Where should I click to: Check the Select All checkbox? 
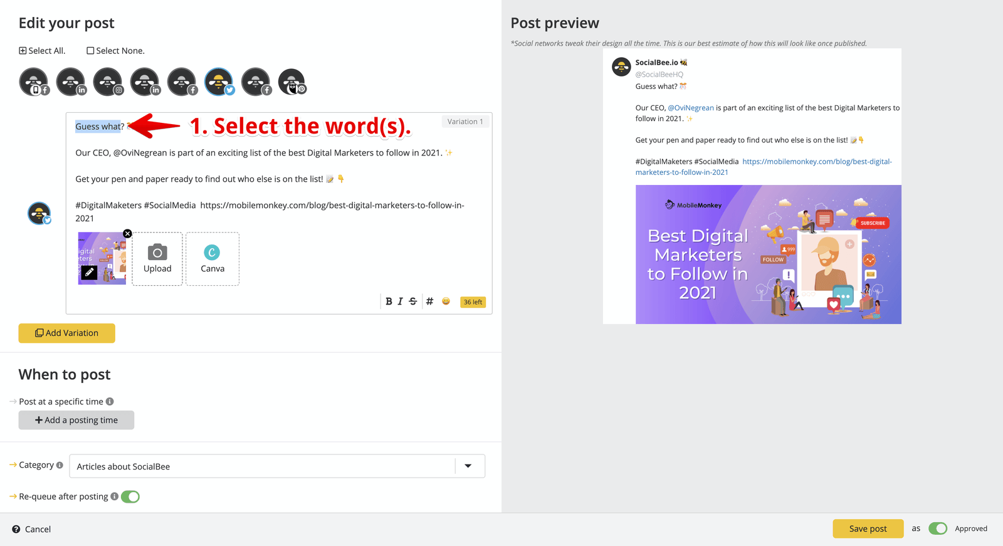tap(23, 50)
